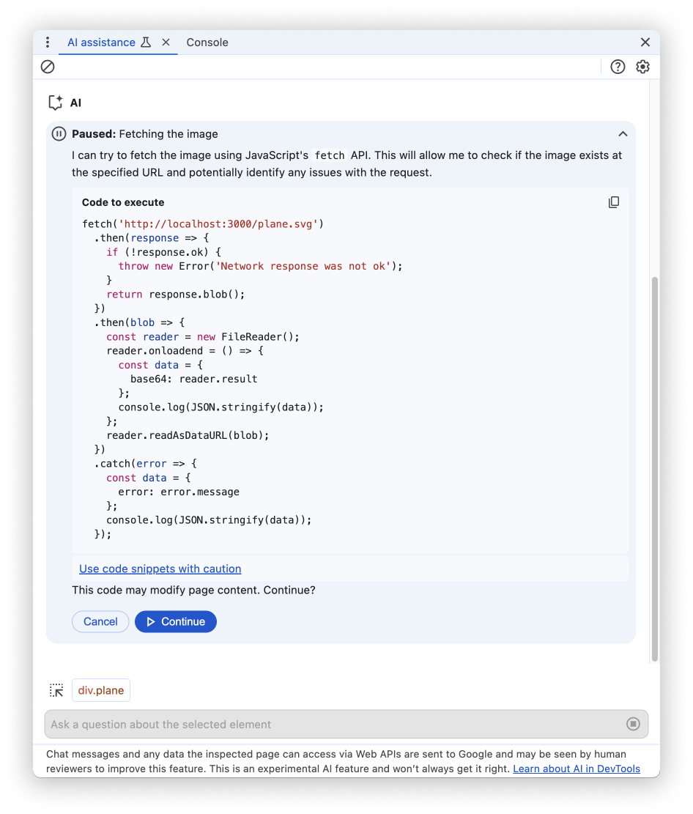Switch to the Console tab
The height and width of the screenshot is (814, 693).
pyautogui.click(x=207, y=42)
